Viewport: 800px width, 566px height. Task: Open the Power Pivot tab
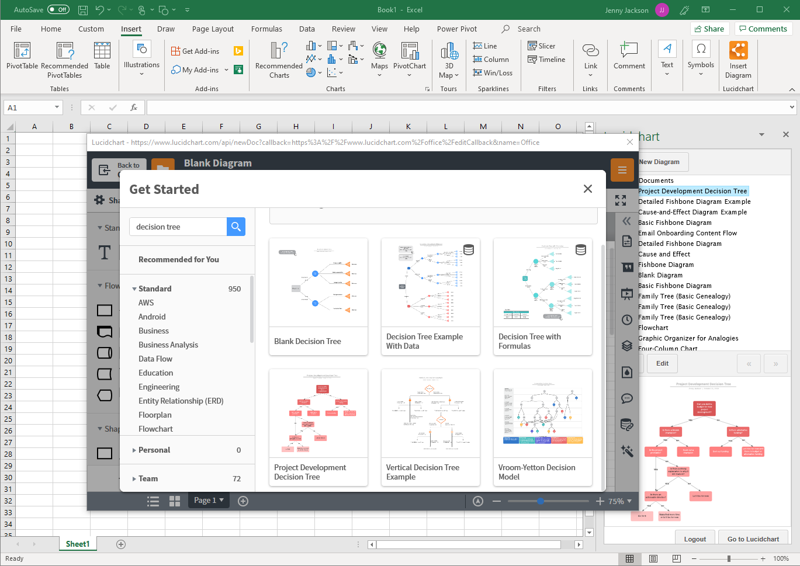[457, 29]
